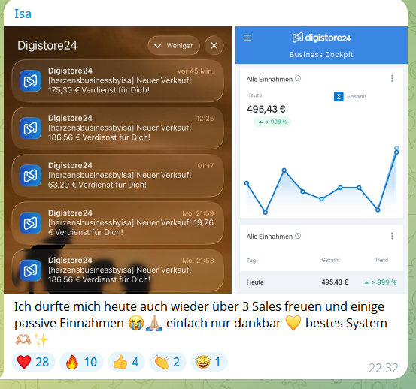Click the green > 999 % trend badge

[x=272, y=122]
